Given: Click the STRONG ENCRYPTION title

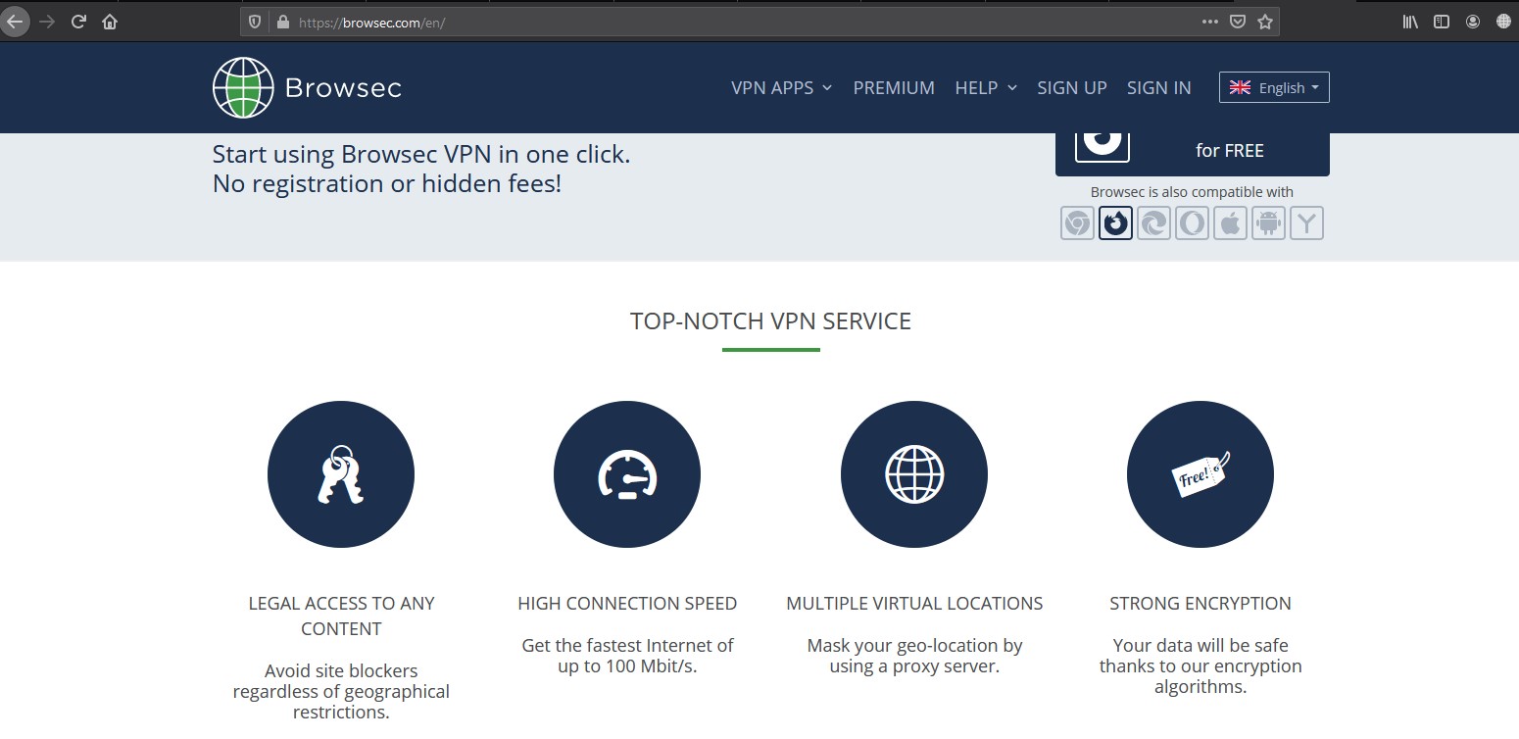Looking at the screenshot, I should click(1200, 604).
